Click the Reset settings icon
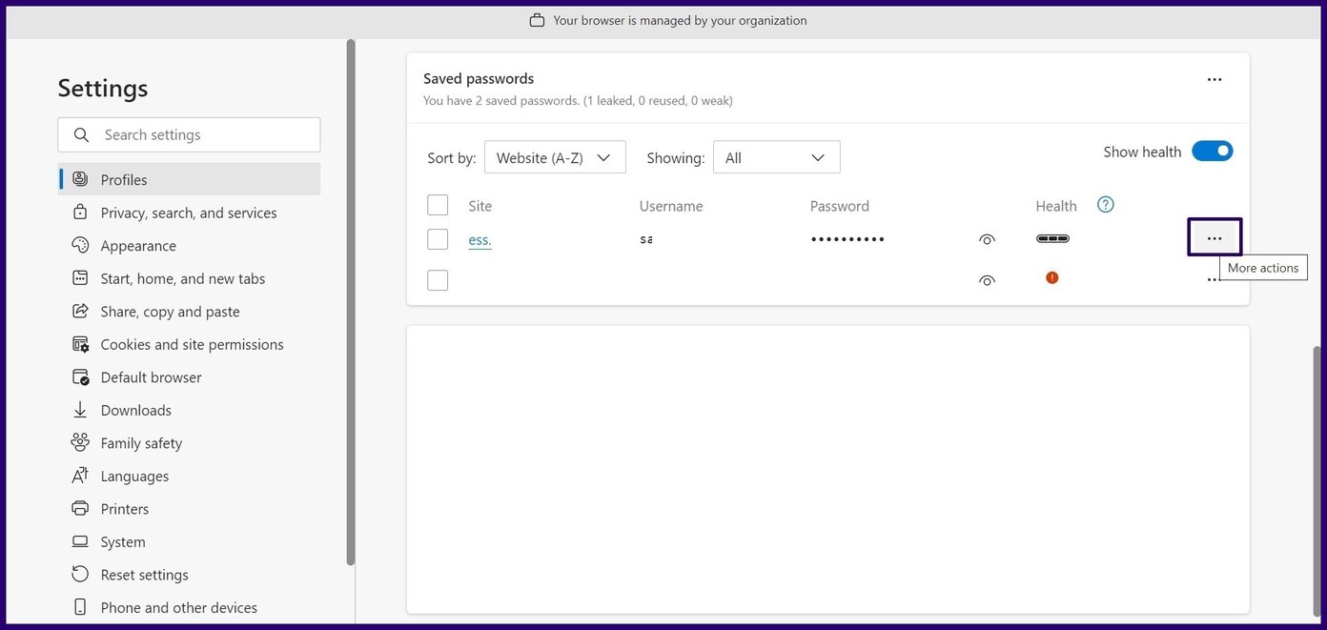Viewport: 1327px width, 630px height. coord(80,574)
